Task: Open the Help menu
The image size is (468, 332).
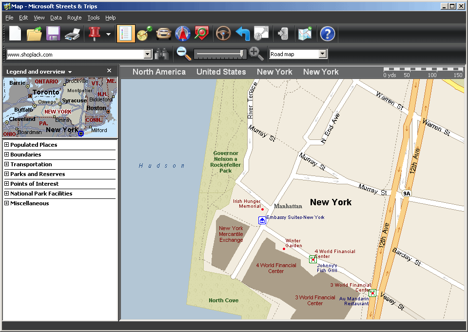Action: tap(111, 18)
